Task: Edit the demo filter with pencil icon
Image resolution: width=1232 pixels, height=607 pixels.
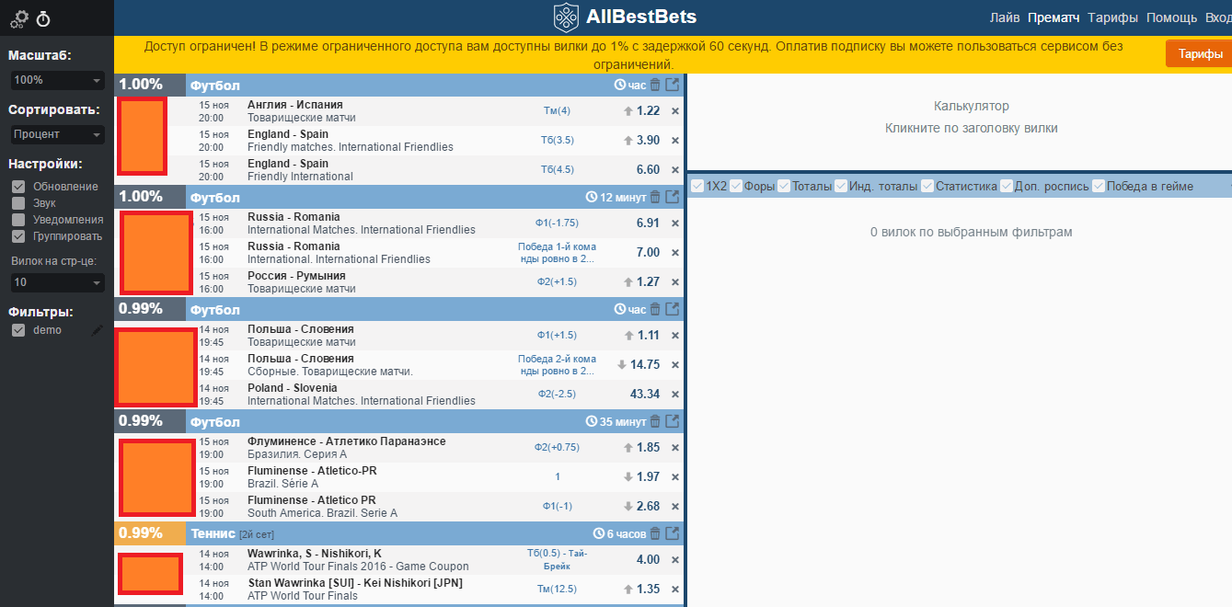Action: (98, 330)
